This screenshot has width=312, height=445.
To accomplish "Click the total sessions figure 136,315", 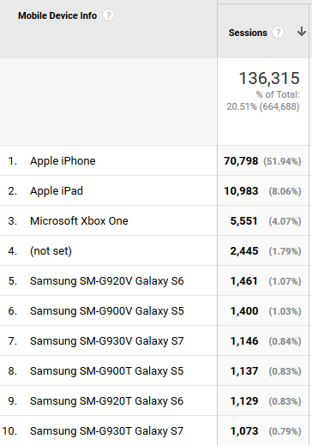I will (269, 78).
